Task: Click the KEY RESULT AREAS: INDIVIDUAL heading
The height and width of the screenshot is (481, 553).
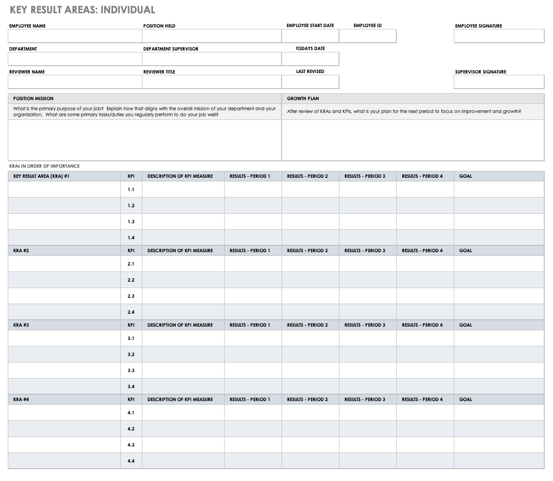Action: point(82,9)
